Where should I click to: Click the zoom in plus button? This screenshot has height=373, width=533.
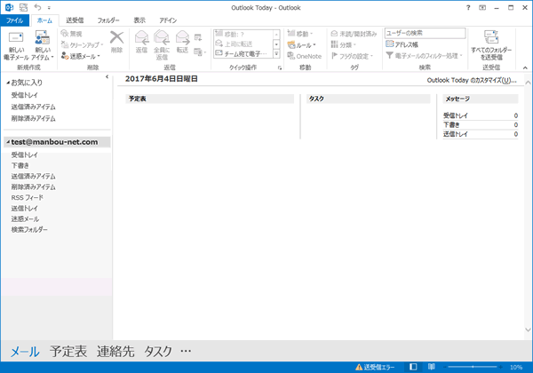click(x=501, y=367)
